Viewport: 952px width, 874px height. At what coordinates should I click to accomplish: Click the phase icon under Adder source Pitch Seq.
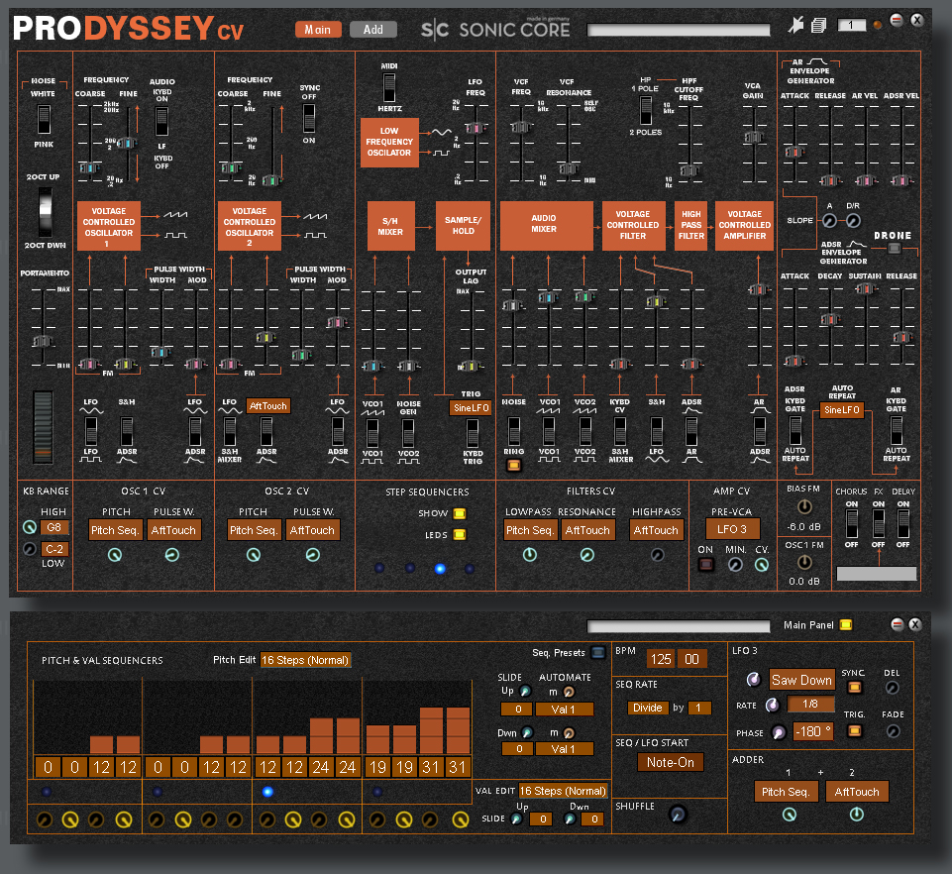click(x=790, y=814)
